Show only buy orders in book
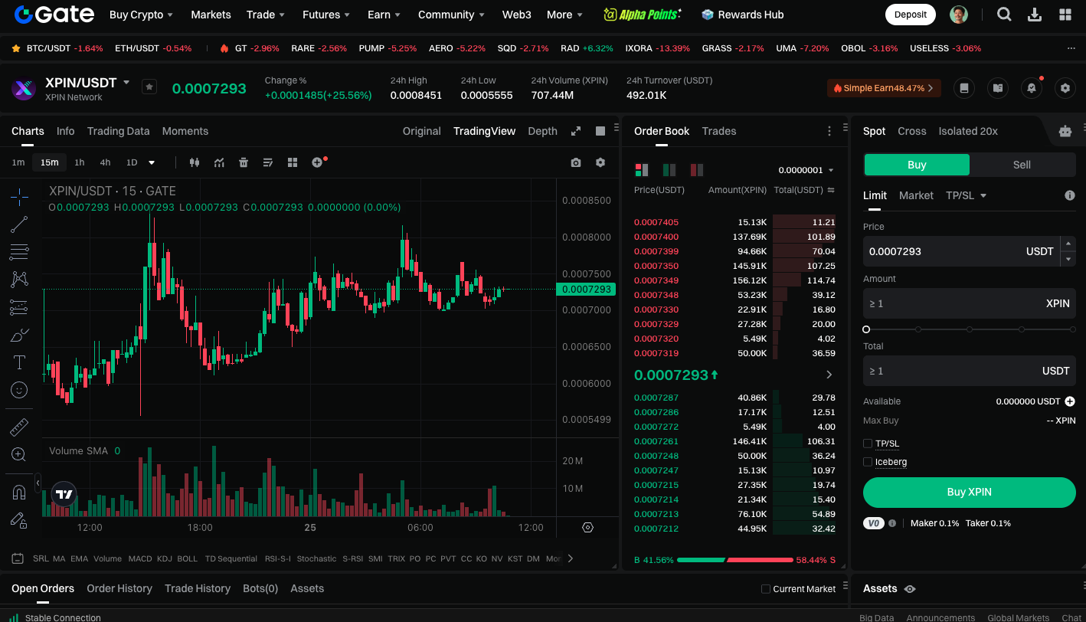The height and width of the screenshot is (622, 1086). (669, 169)
